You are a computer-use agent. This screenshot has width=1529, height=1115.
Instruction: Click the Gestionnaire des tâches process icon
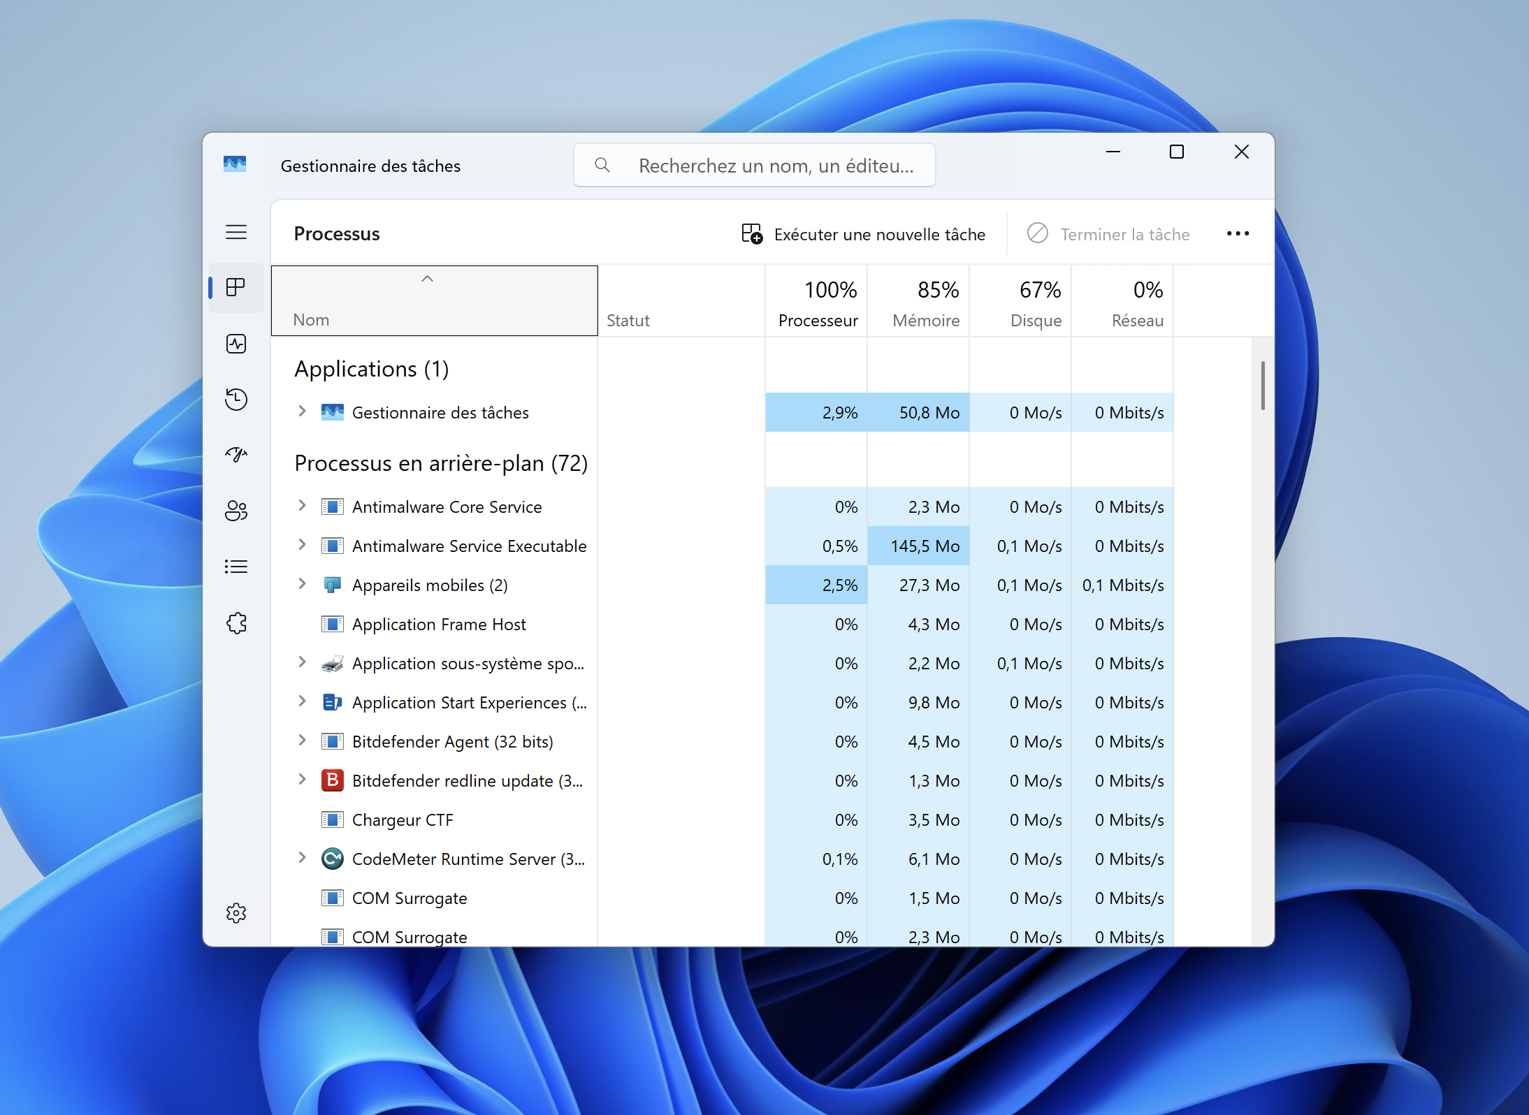(x=333, y=412)
